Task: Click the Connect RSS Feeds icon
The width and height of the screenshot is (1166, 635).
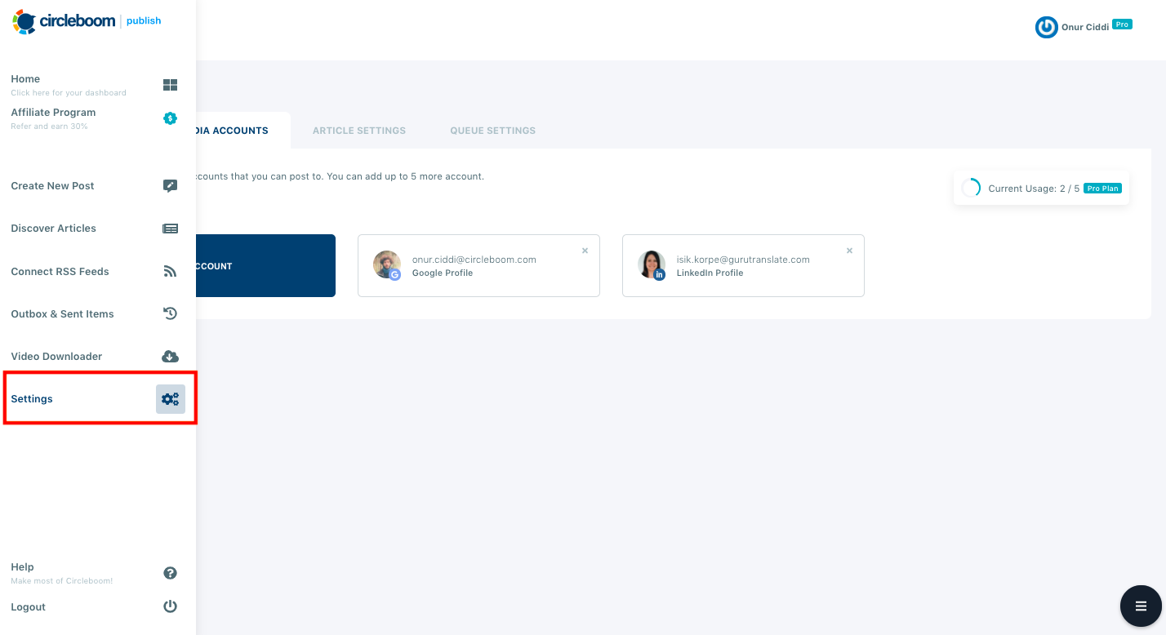Action: pyautogui.click(x=170, y=272)
